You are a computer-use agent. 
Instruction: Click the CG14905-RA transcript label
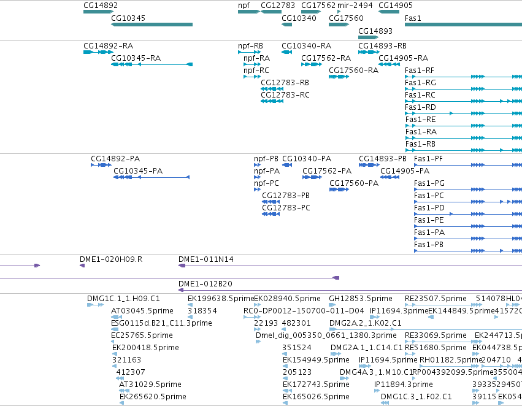403,58
